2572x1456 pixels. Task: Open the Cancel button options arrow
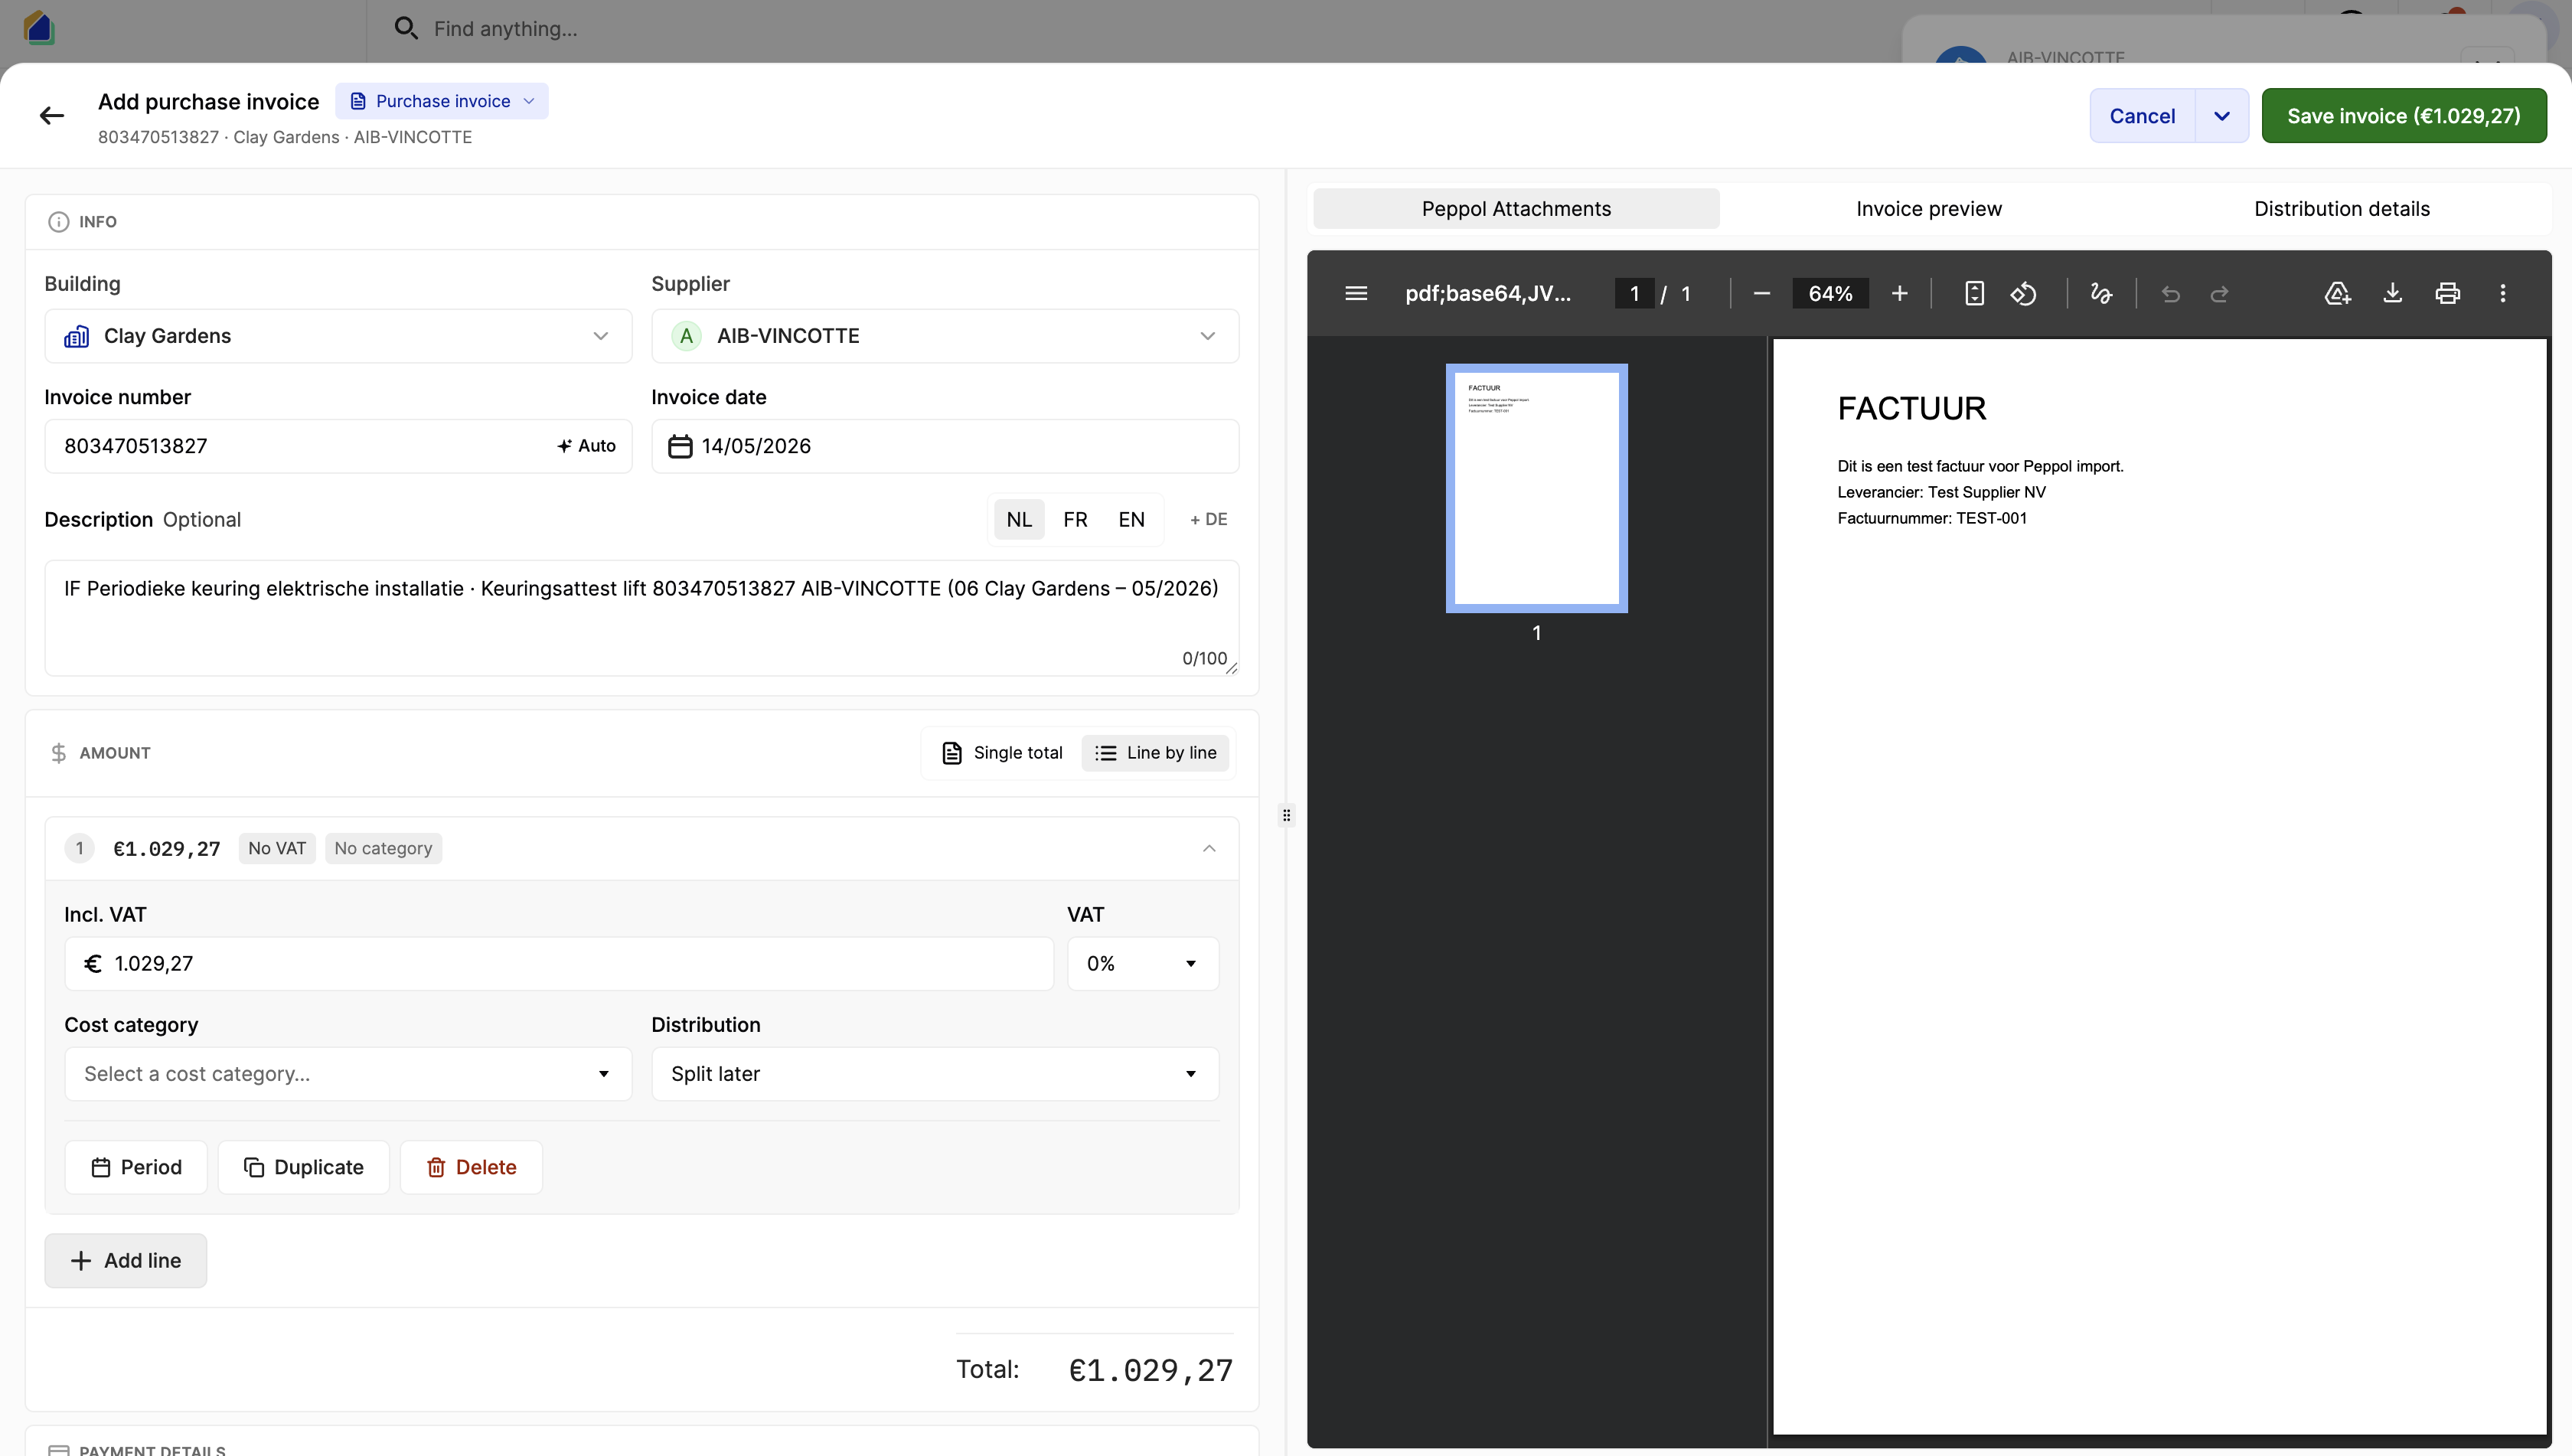pos(2222,116)
